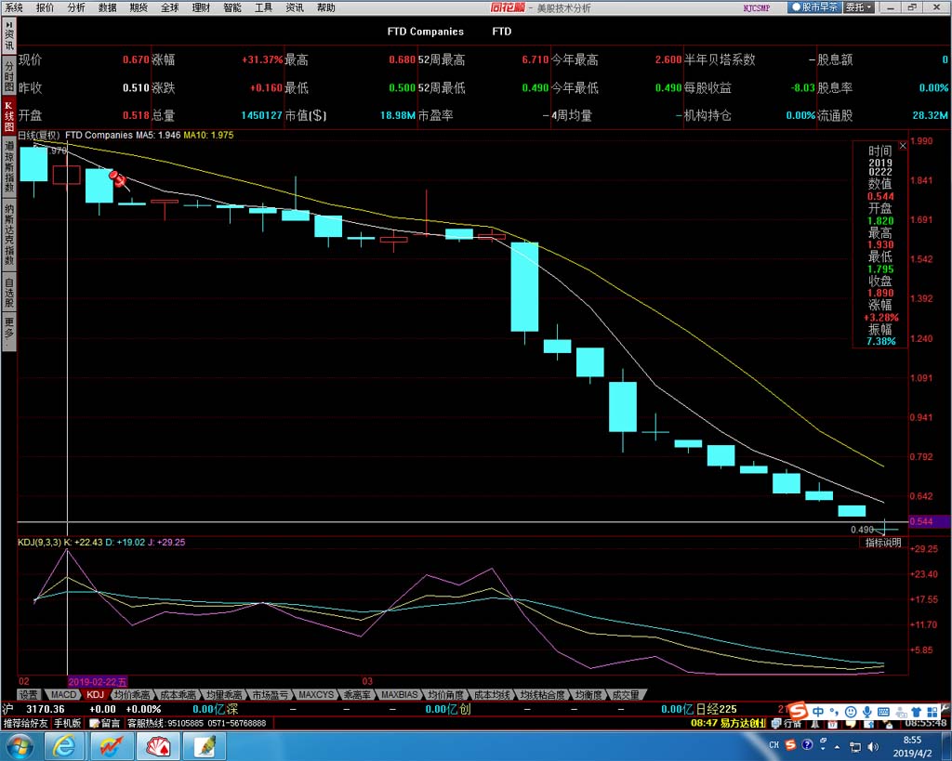Click the Sogou S logo on IME bar
The width and height of the screenshot is (952, 761).
click(x=798, y=711)
